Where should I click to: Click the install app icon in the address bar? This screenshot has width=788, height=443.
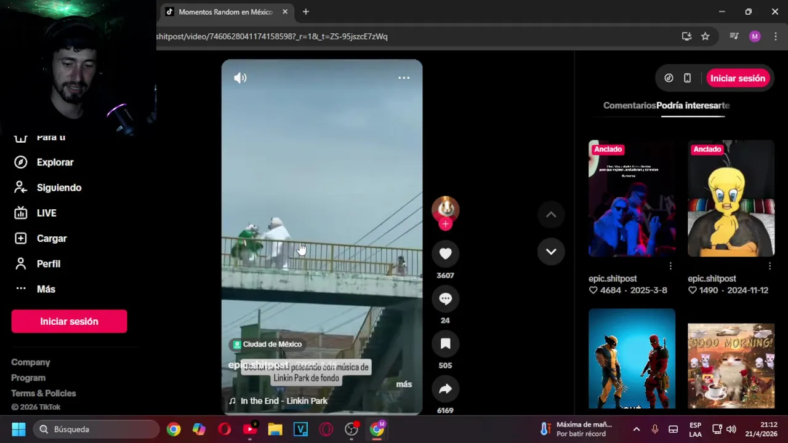pos(687,36)
